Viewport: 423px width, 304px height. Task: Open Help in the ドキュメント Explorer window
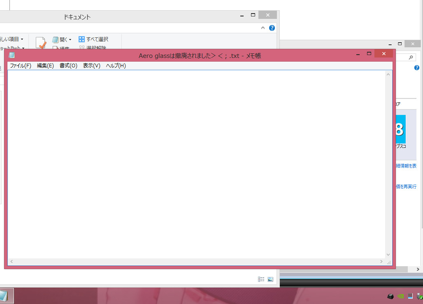(272, 28)
